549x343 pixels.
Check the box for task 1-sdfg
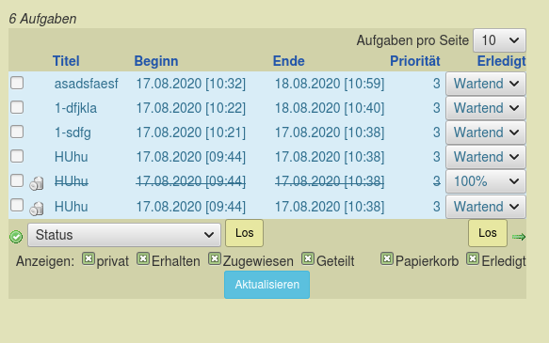[x=17, y=132]
